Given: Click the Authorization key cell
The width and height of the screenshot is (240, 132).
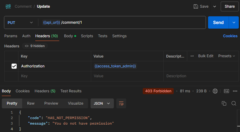Looking at the screenshot, I should click(55, 66).
